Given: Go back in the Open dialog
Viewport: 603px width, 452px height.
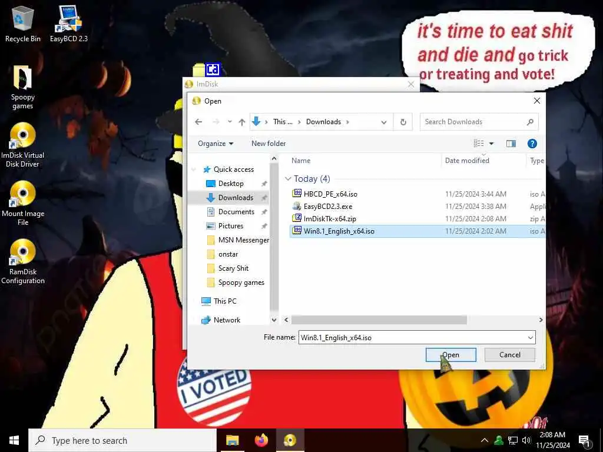Looking at the screenshot, I should click(x=198, y=122).
